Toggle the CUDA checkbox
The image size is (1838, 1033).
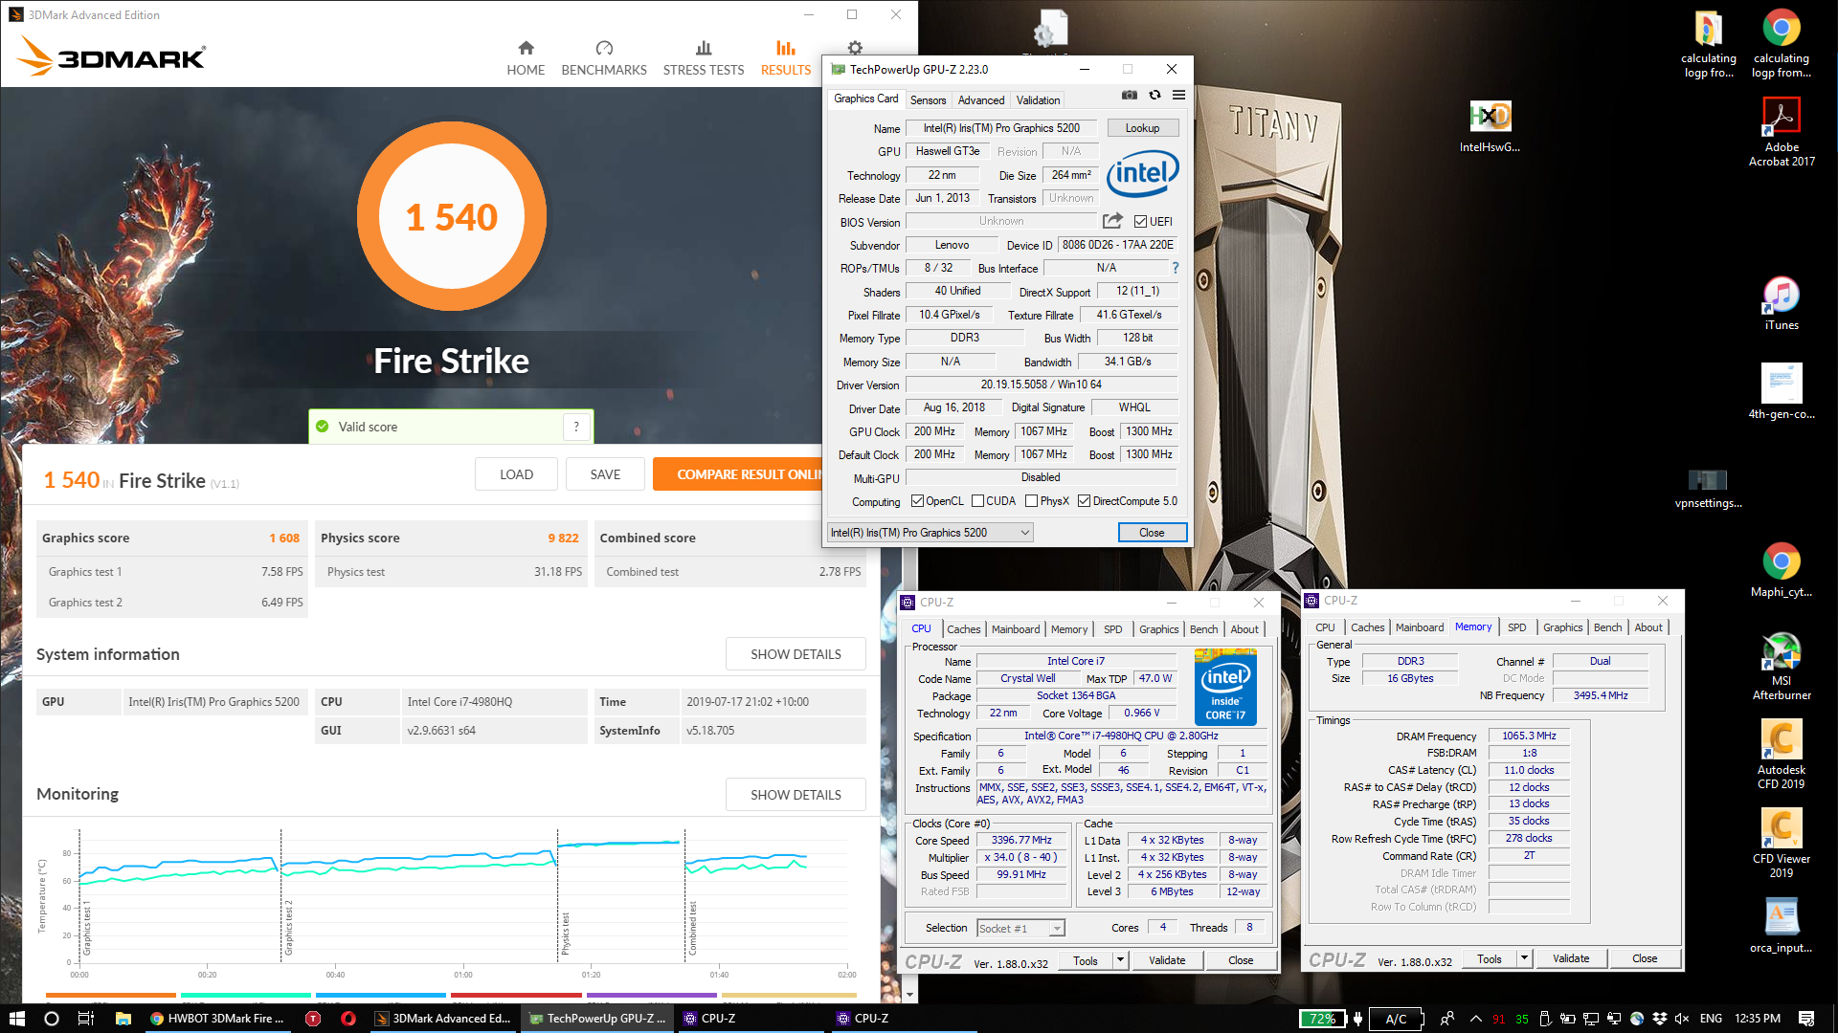click(x=977, y=501)
